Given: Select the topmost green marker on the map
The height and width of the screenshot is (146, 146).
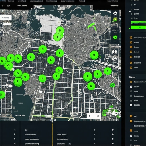Looking at the screenshot, I should [60, 30].
